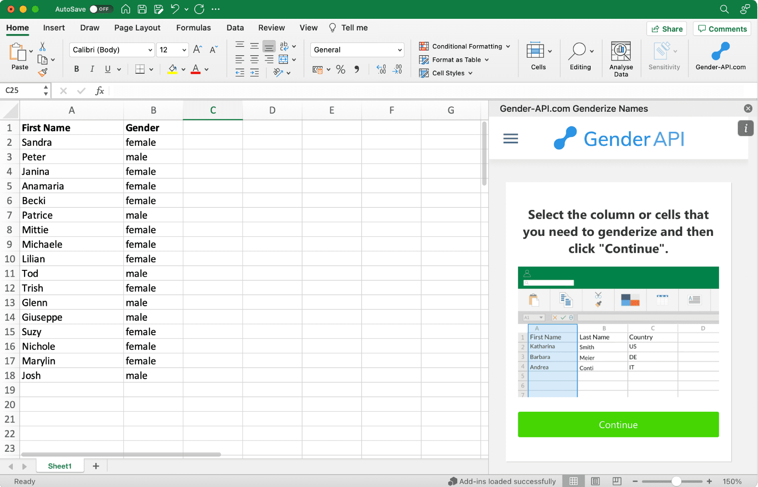Open the Draw ribbon tab
The image size is (758, 487).
[90, 28]
